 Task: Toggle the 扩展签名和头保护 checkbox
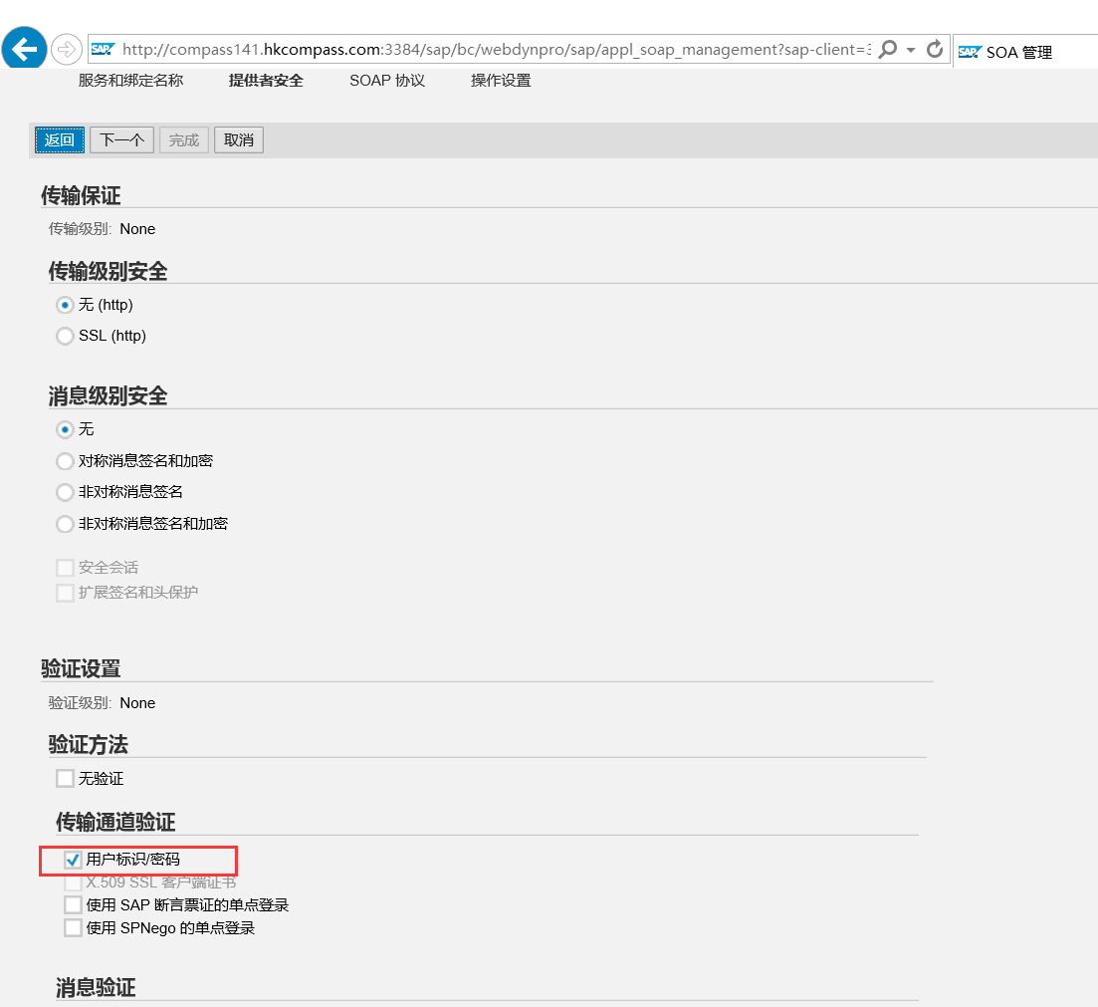tap(65, 593)
